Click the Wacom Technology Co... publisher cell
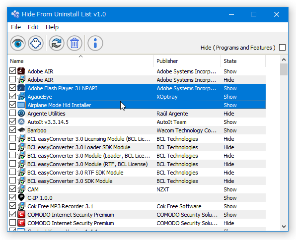 (x=187, y=130)
